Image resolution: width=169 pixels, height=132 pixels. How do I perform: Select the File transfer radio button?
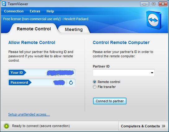(x=95, y=87)
